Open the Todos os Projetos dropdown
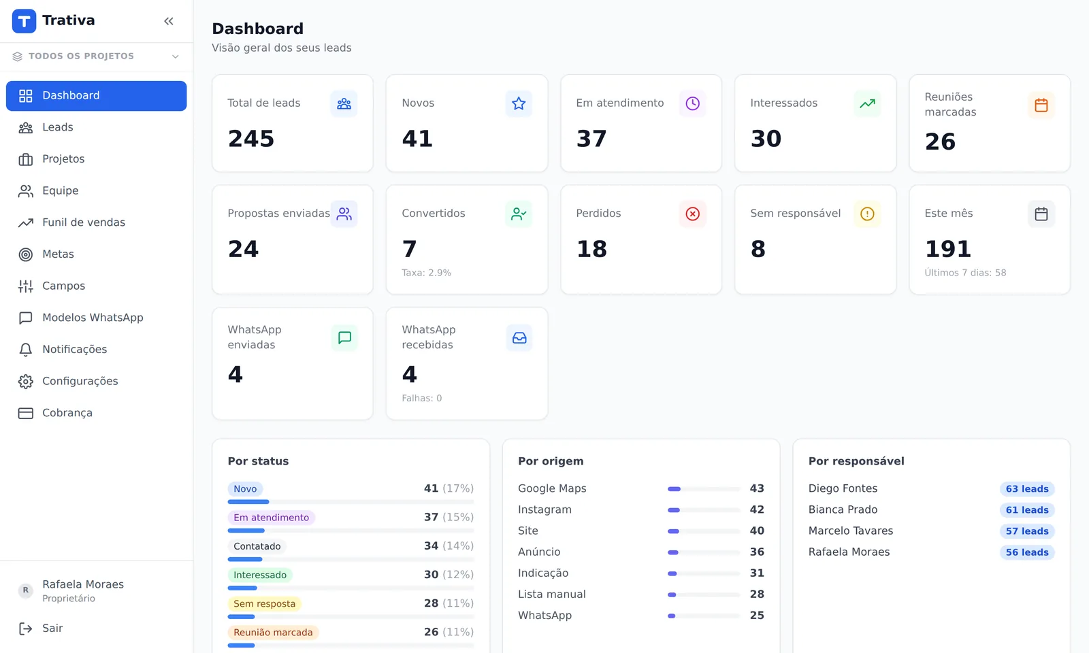The image size is (1089, 653). [x=96, y=56]
